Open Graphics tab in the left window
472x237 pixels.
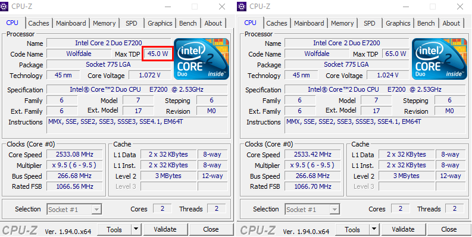click(x=160, y=23)
